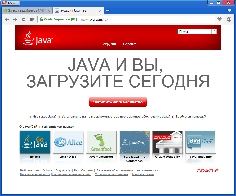Image resolution: width=236 pixels, height=196 pixels.
Task: Click Загрузить Java бесплатно button
Action: coord(118,102)
